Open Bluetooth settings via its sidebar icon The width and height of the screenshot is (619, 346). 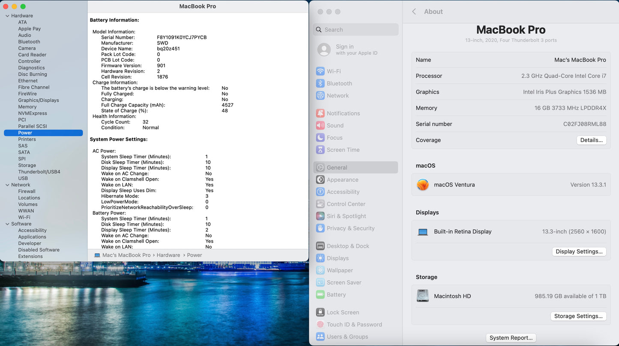(320, 83)
